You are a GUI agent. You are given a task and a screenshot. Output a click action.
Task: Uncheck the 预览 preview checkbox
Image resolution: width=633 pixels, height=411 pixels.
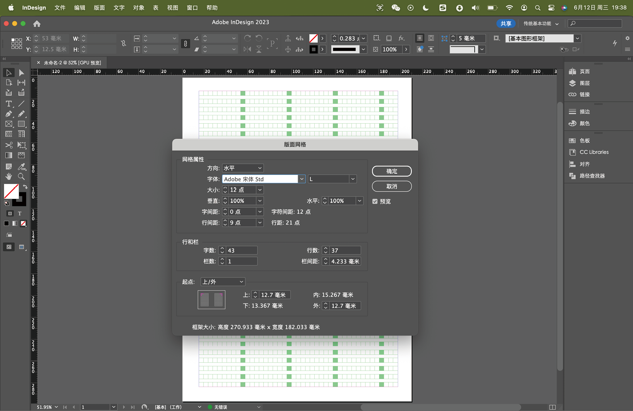click(x=375, y=201)
